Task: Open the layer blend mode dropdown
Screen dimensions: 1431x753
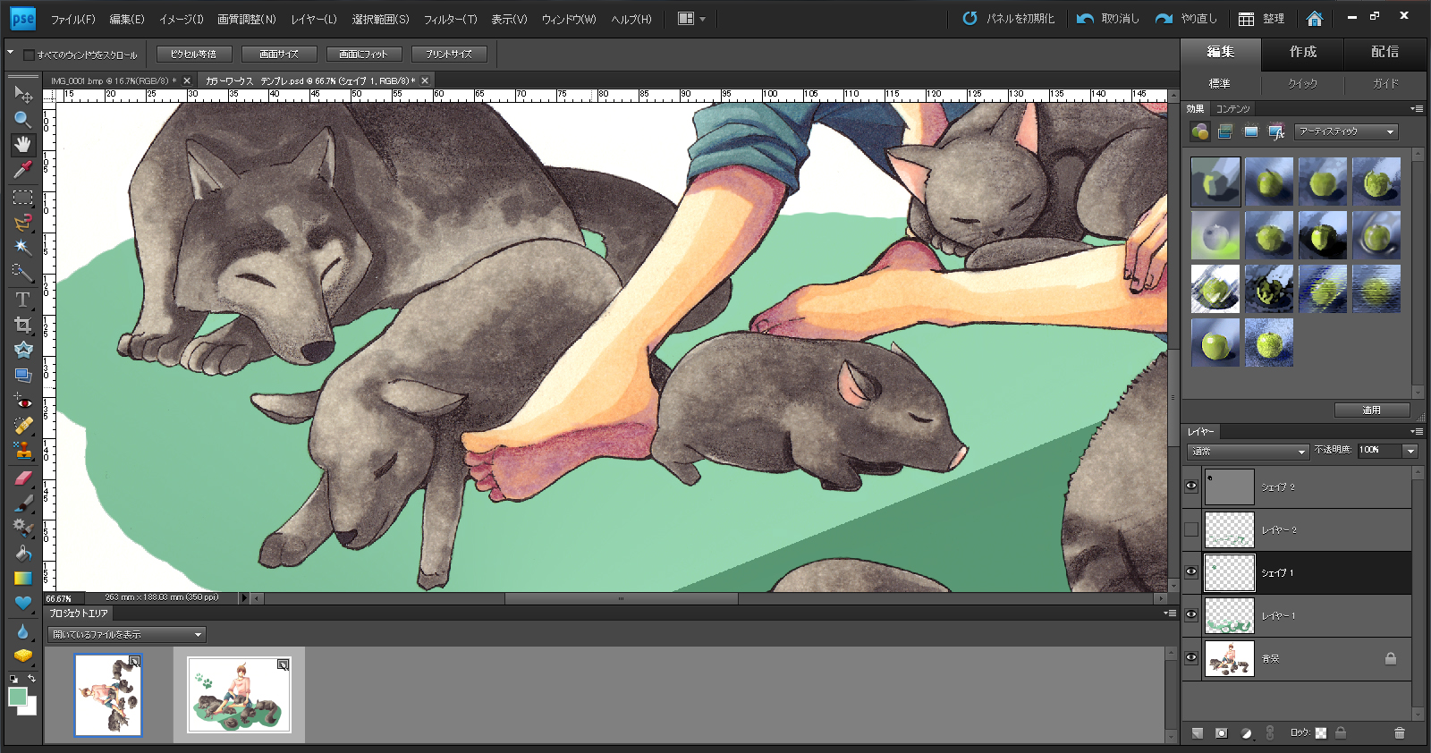Action: (1248, 451)
